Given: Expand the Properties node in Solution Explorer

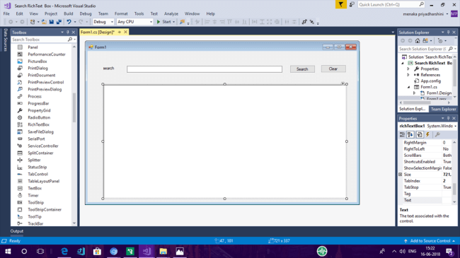Looking at the screenshot, I should (x=408, y=69).
